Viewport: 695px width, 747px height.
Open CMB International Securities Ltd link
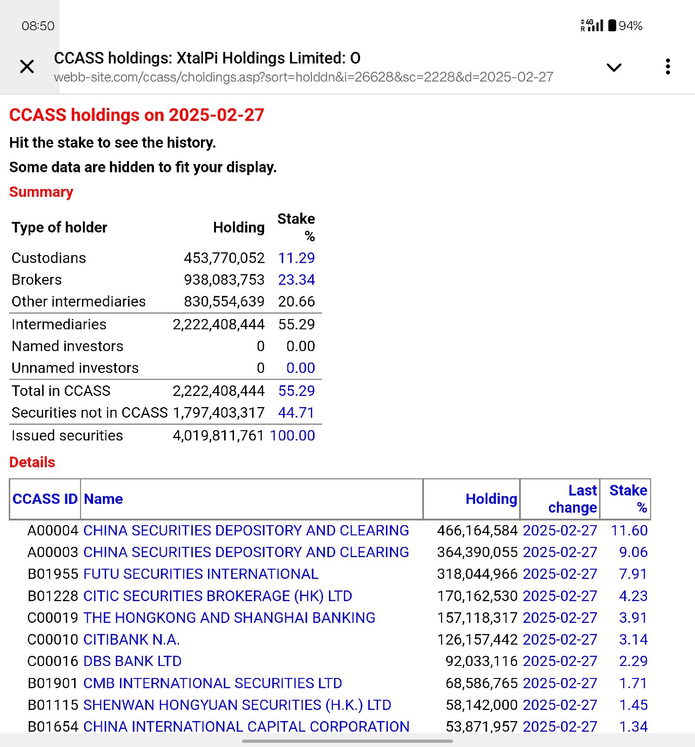[213, 683]
